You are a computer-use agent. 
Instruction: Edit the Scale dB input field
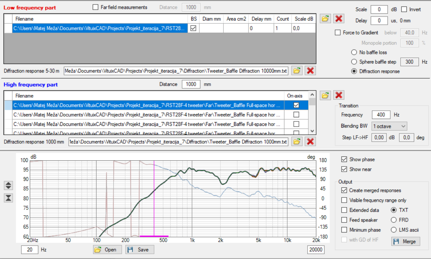(379, 10)
